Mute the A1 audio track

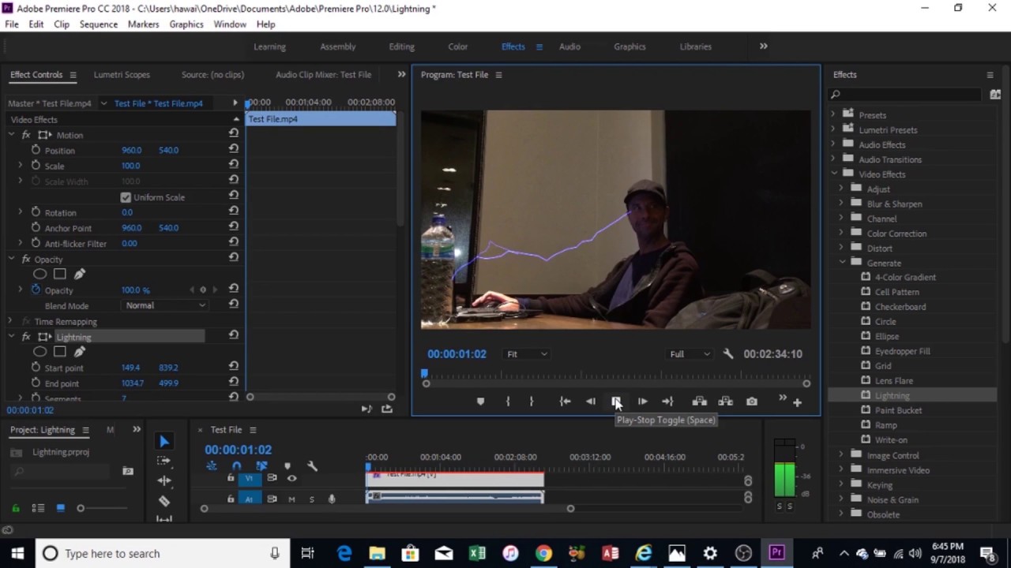(x=291, y=499)
